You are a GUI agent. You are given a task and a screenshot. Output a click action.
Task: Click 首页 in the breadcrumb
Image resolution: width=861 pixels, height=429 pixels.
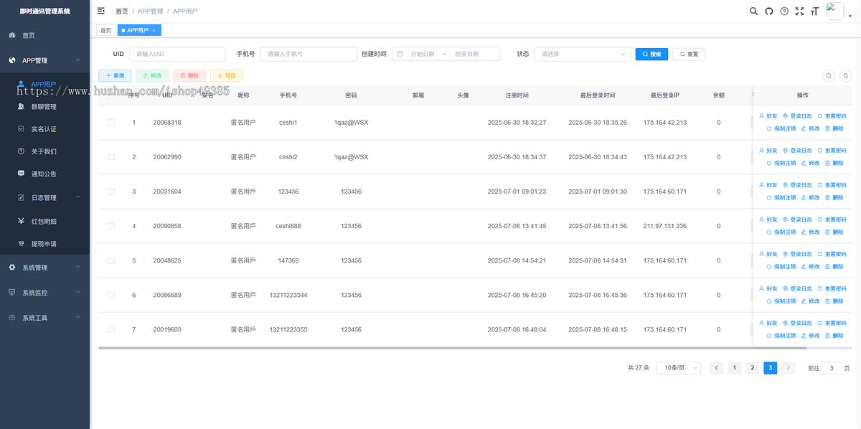click(x=122, y=11)
